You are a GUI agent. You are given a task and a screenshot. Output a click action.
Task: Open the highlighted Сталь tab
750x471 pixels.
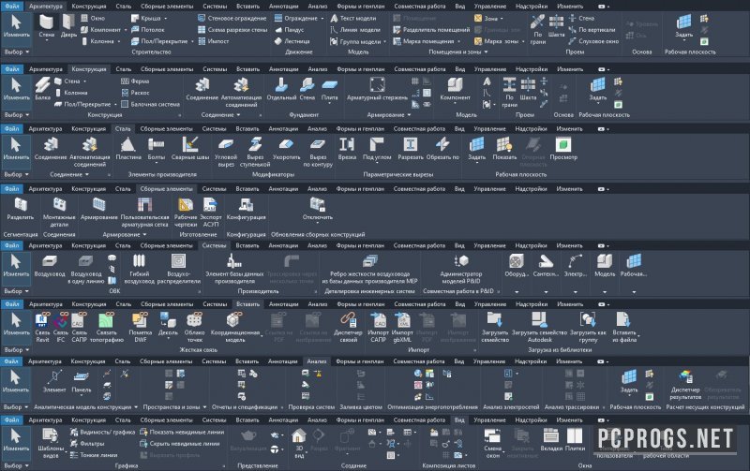point(123,128)
